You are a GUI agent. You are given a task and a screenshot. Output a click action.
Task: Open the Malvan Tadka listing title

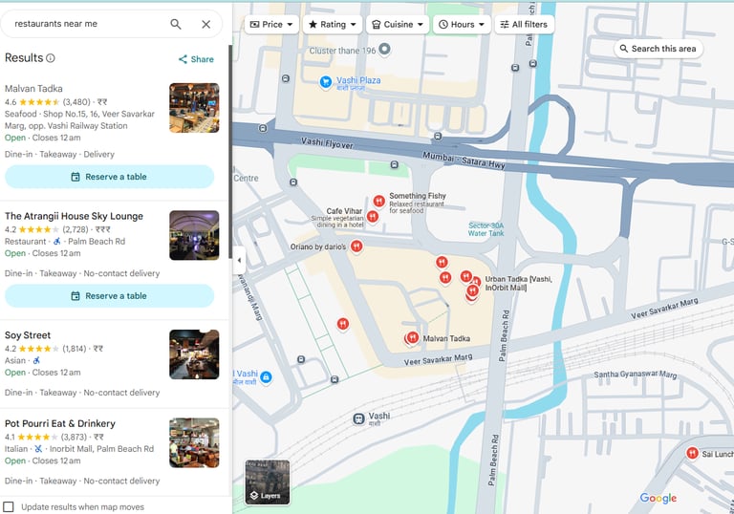coord(33,89)
